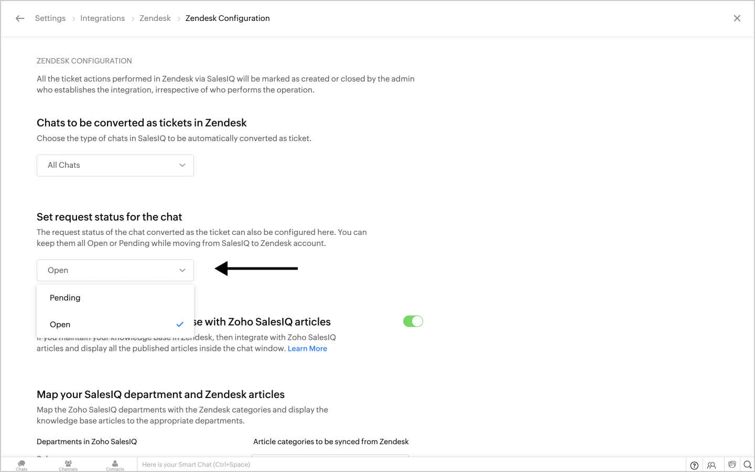Open the Chats icon in bottom bar
Viewport: 755px width, 472px height.
click(21, 465)
